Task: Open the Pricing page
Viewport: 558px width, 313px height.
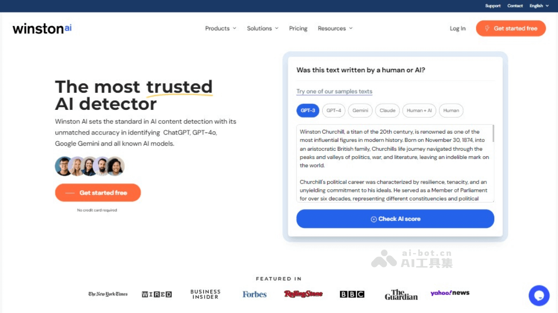Action: pos(298,28)
